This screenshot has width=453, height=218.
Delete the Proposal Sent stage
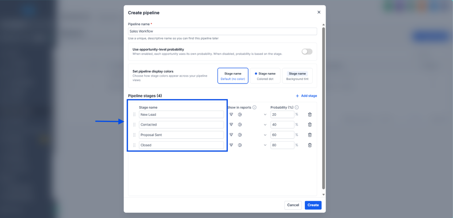click(x=310, y=135)
